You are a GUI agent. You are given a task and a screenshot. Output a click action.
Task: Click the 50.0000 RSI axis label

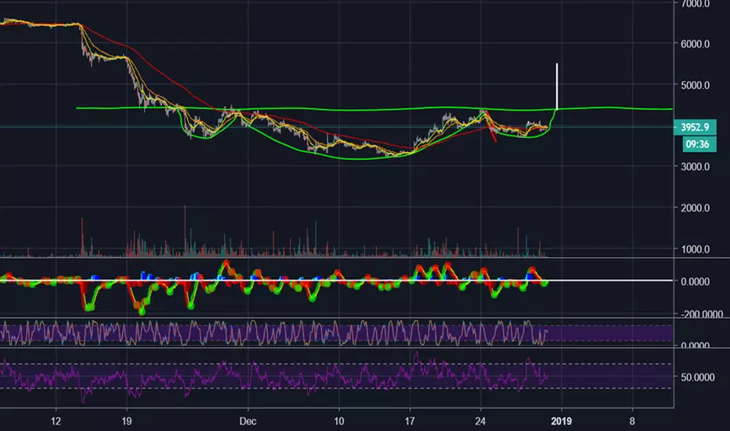697,378
